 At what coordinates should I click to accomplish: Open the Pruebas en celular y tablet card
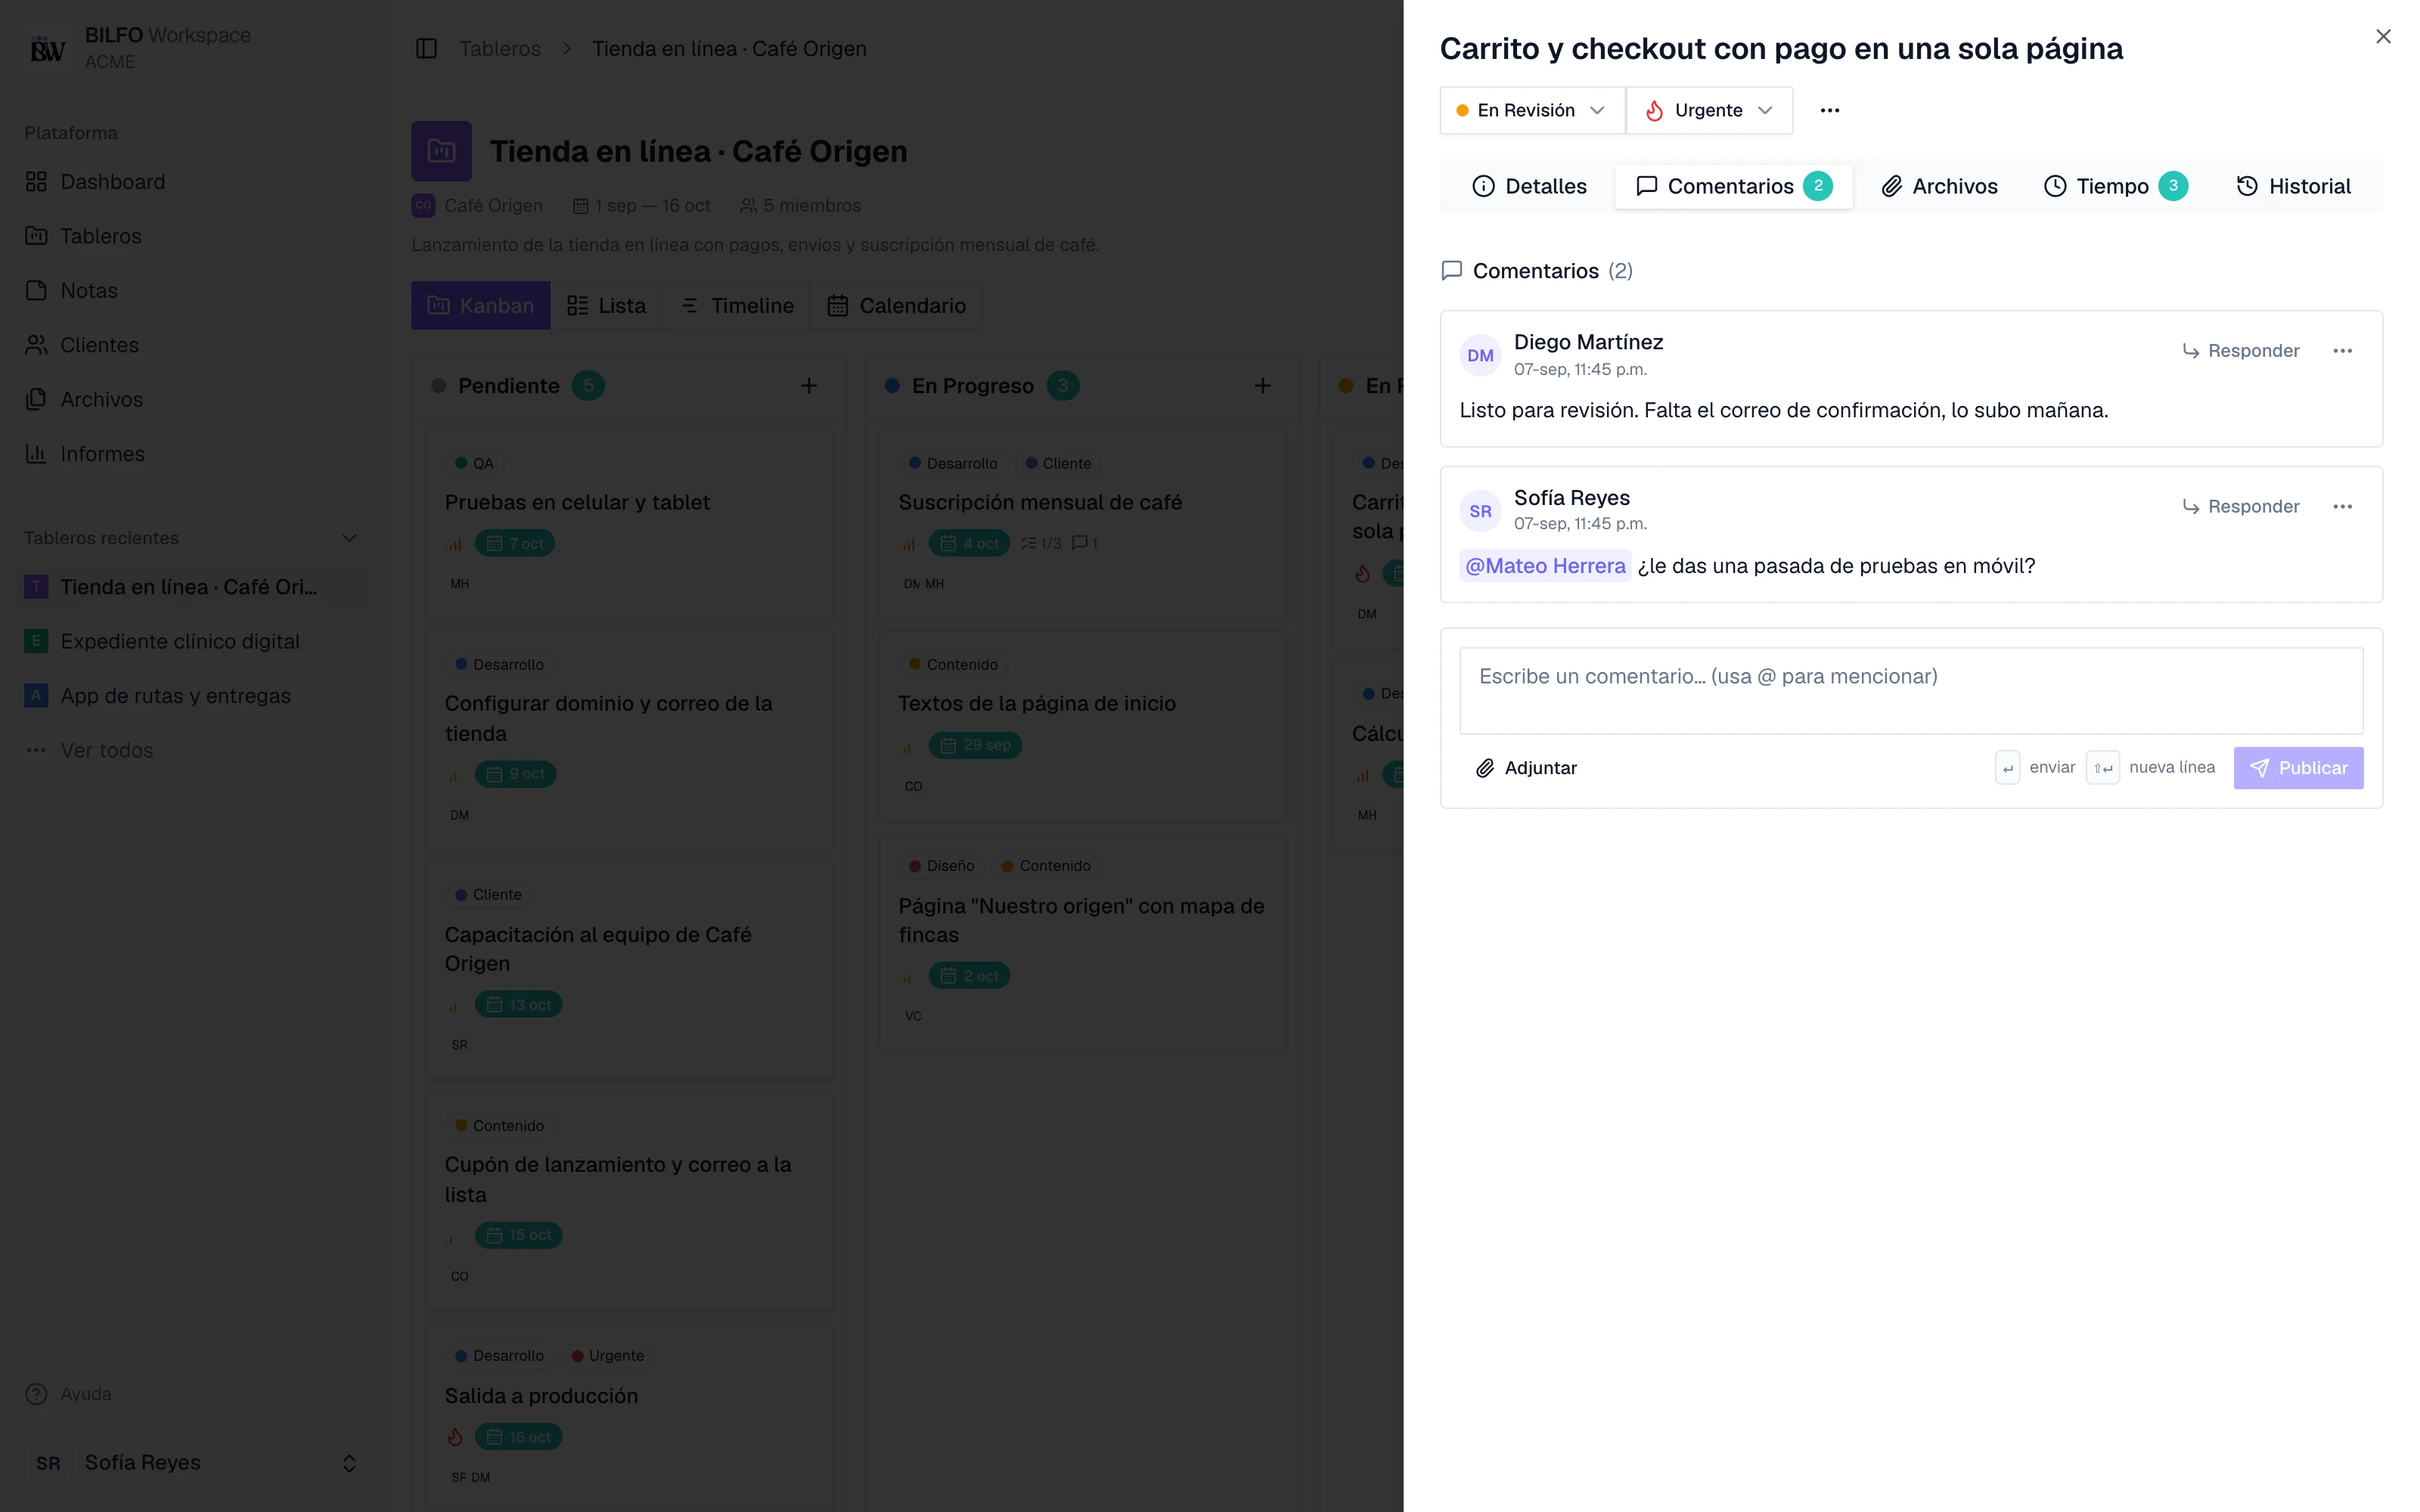pyautogui.click(x=629, y=524)
